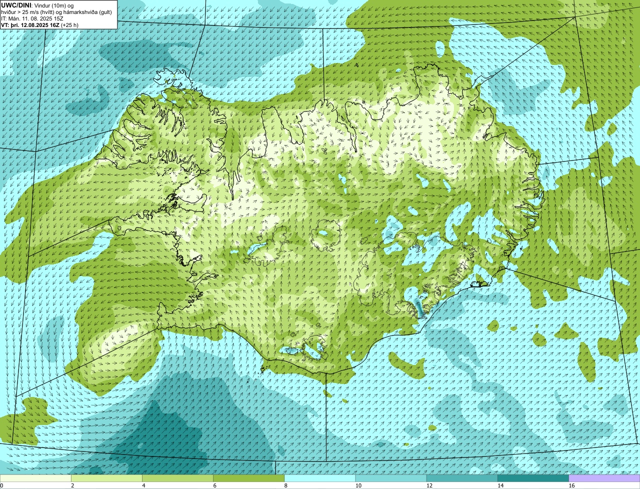Click the scale label "8"
640x489 pixels.
(286, 485)
